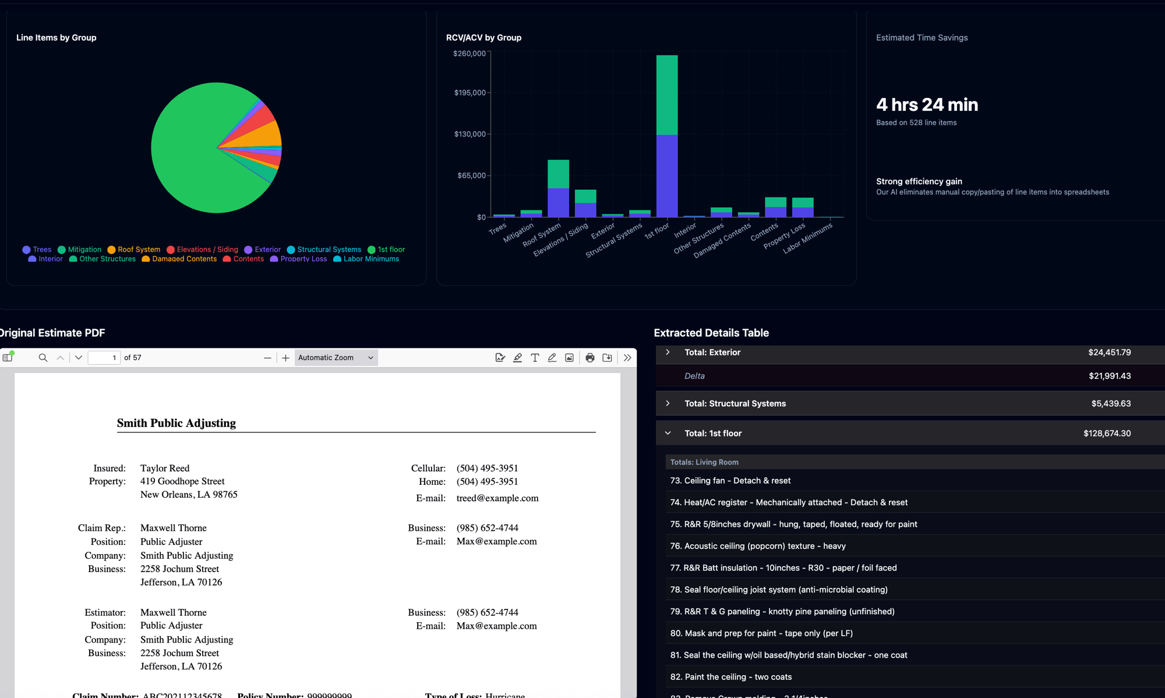The image size is (1165, 698).
Task: Click inside the page number input field
Action: [x=104, y=357]
